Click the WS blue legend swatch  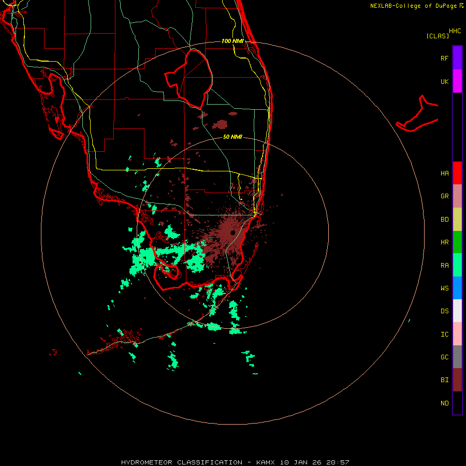tap(457, 288)
